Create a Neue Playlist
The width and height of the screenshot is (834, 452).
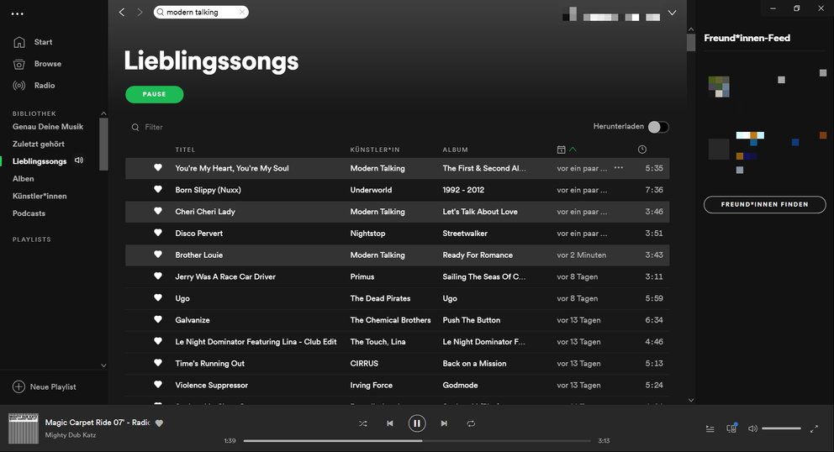click(x=45, y=386)
